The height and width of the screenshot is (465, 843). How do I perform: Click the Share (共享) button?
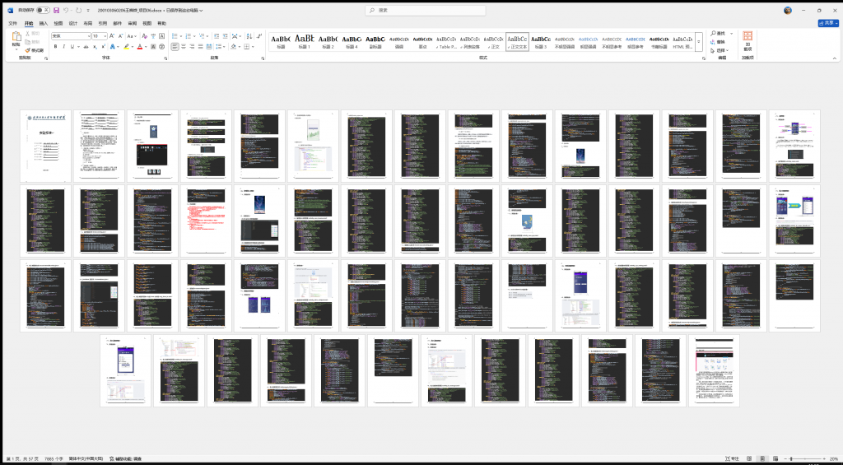[x=827, y=23]
